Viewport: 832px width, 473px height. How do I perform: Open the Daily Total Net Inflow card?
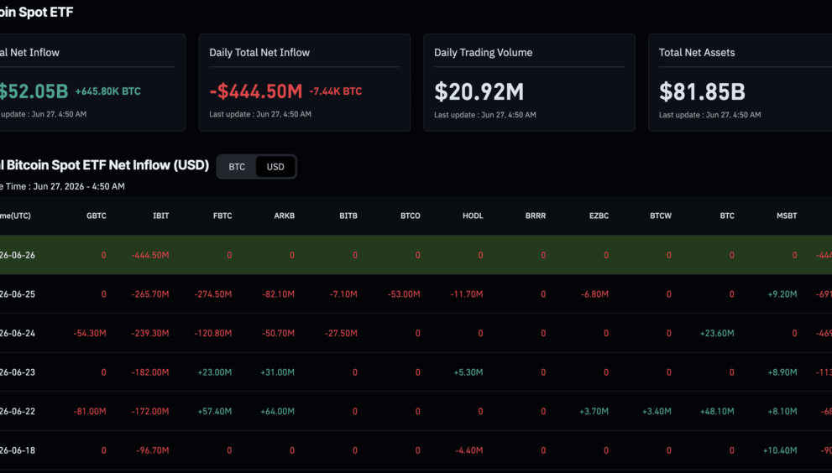(305, 82)
